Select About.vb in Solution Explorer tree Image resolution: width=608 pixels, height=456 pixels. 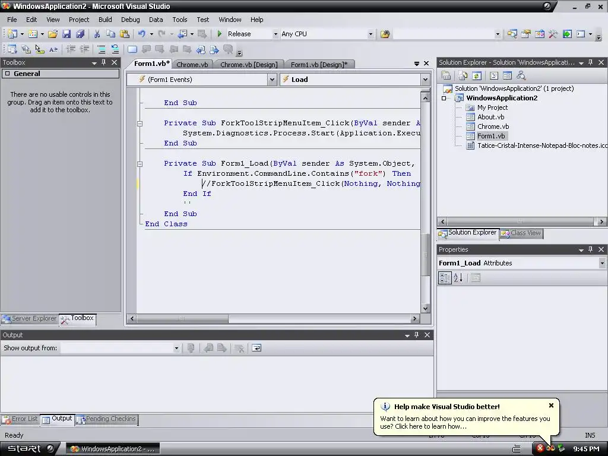click(x=490, y=117)
